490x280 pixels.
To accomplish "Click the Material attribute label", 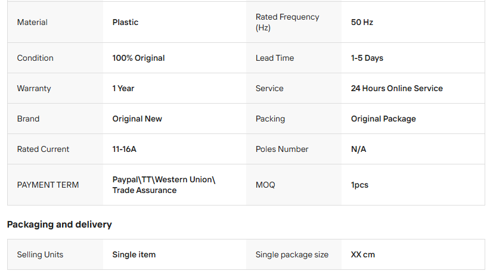I will tap(32, 22).
